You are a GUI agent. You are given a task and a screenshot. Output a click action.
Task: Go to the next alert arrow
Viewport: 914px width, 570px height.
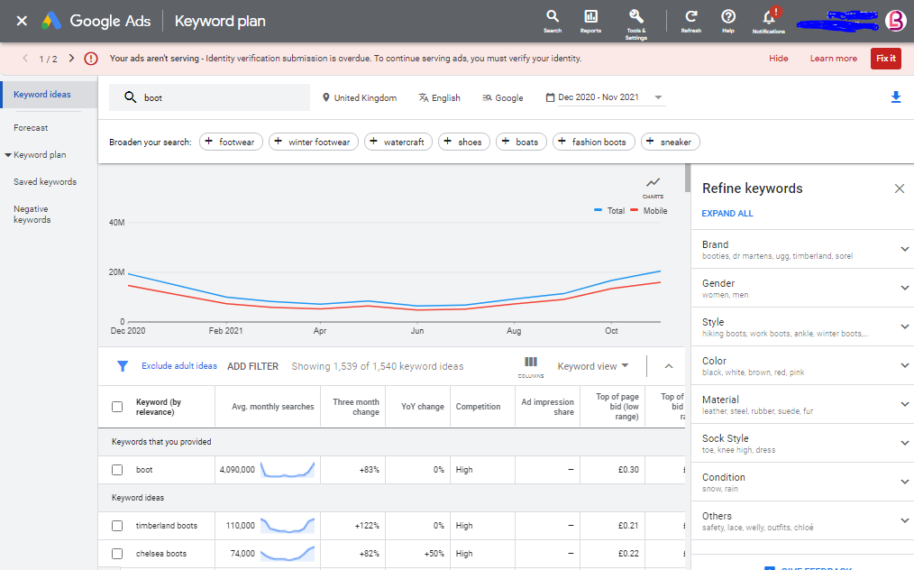[71, 58]
